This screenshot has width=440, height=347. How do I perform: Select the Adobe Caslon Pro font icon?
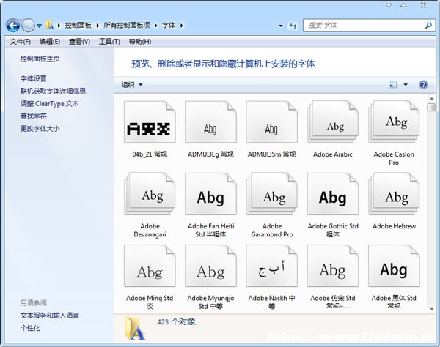(x=394, y=122)
